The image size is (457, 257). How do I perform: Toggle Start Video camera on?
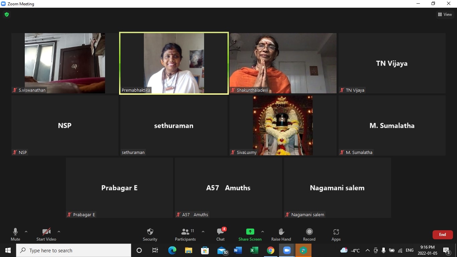[x=46, y=232]
